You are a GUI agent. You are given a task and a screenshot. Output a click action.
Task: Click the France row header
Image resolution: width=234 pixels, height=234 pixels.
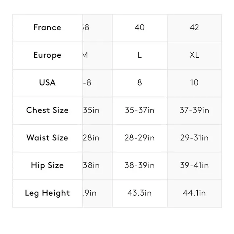(48, 28)
